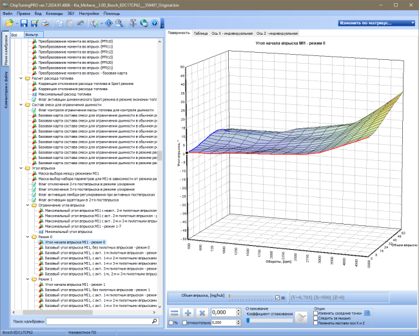Image resolution: width=419 pixels, height=336 pixels.
Task: Select 'Угол начала впрыска MI1 - режим 1' map
Action: 75,285
